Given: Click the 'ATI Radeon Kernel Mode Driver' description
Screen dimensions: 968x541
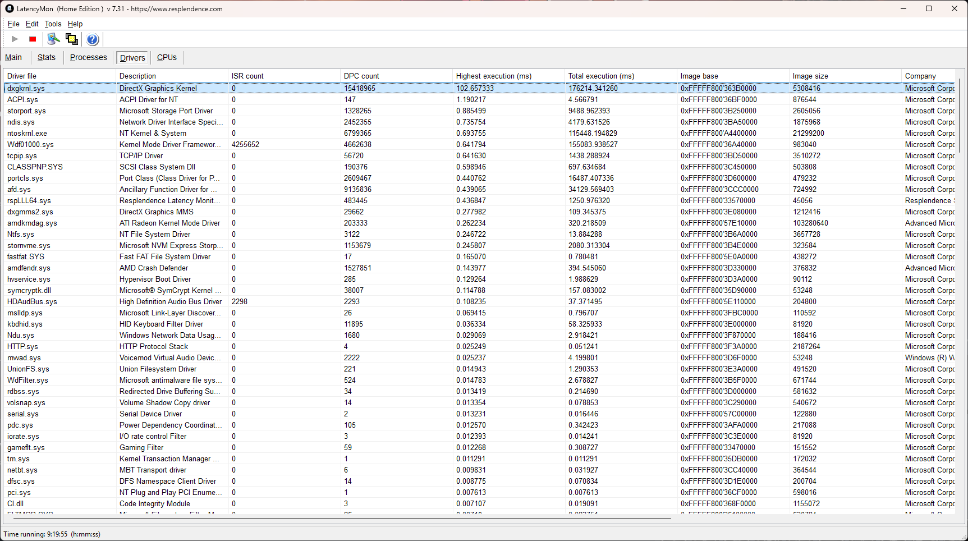Looking at the screenshot, I should [169, 223].
